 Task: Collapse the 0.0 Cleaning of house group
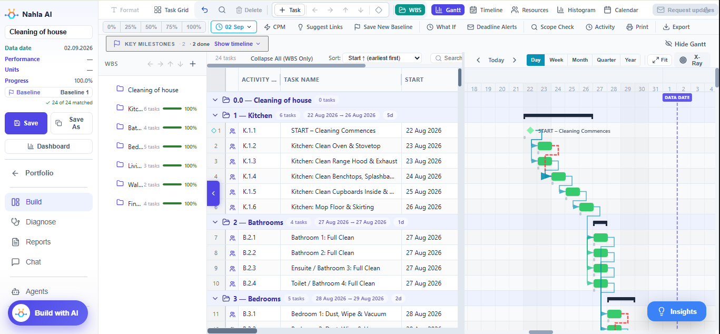coord(215,100)
